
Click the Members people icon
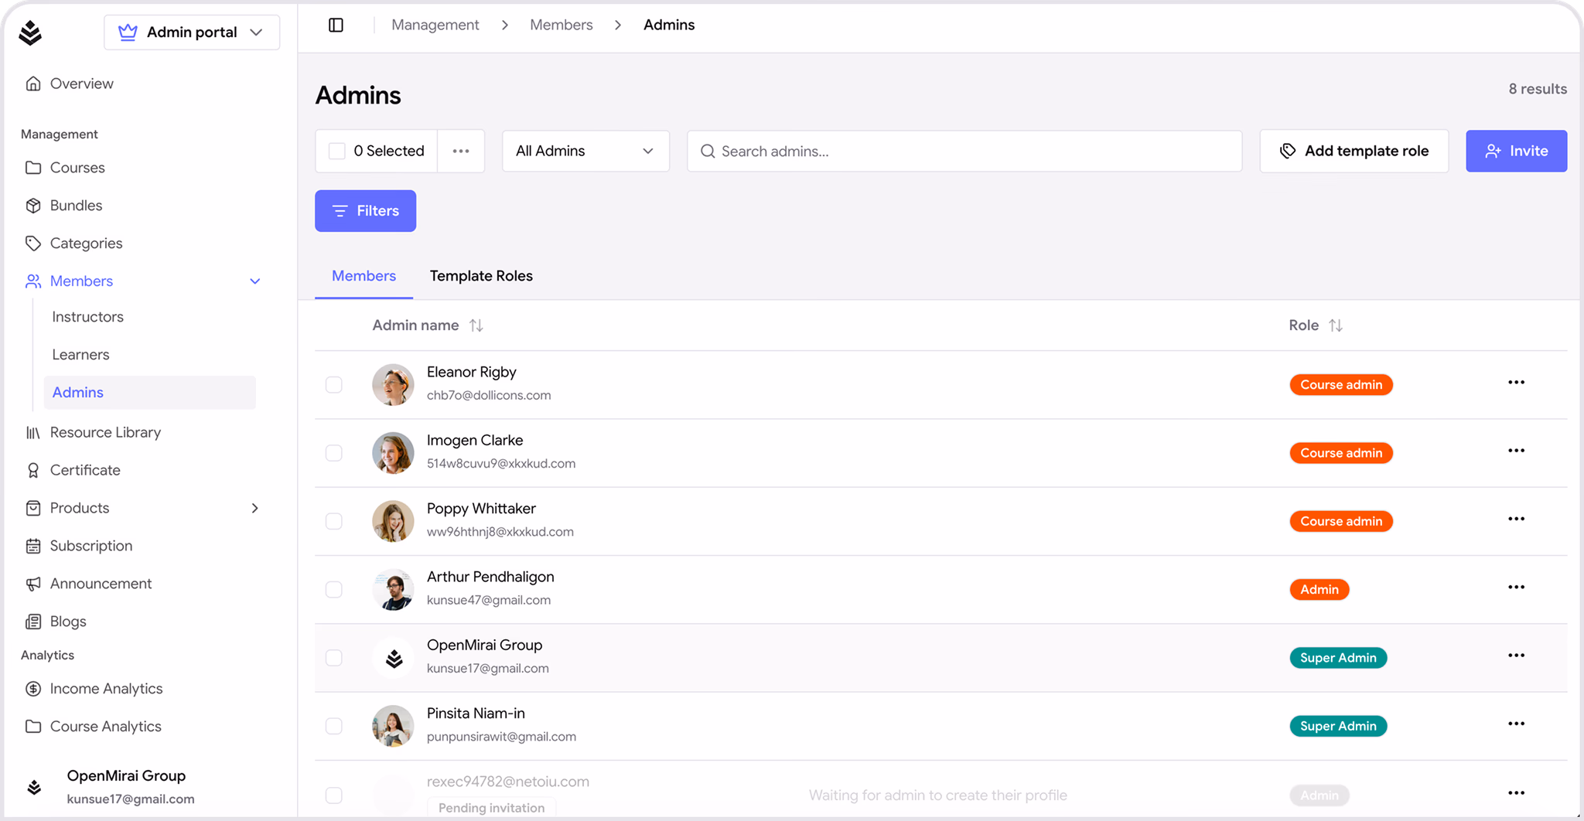(32, 281)
